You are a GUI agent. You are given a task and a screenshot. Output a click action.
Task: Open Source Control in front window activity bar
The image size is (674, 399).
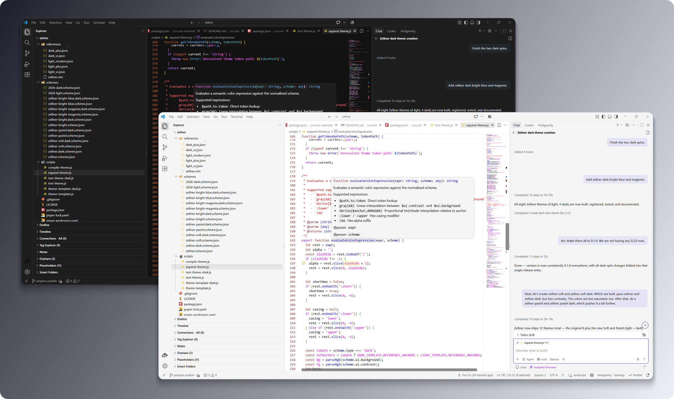(x=165, y=148)
